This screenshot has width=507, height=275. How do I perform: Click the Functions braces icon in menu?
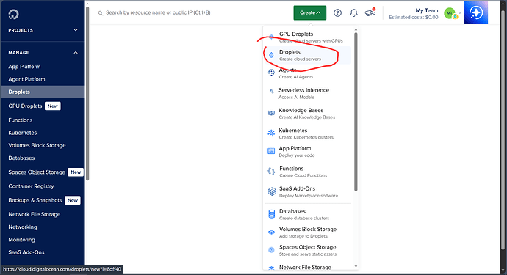tap(271, 171)
